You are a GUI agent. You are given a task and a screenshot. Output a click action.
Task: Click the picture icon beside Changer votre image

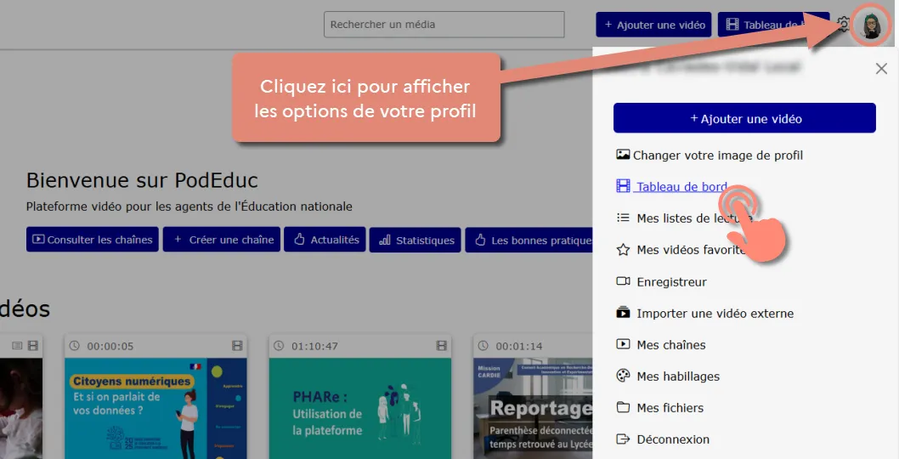[x=623, y=155]
